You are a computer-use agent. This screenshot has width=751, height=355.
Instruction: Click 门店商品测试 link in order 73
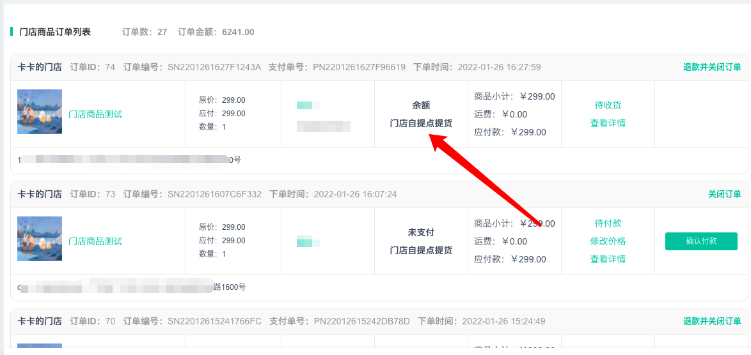pos(95,241)
